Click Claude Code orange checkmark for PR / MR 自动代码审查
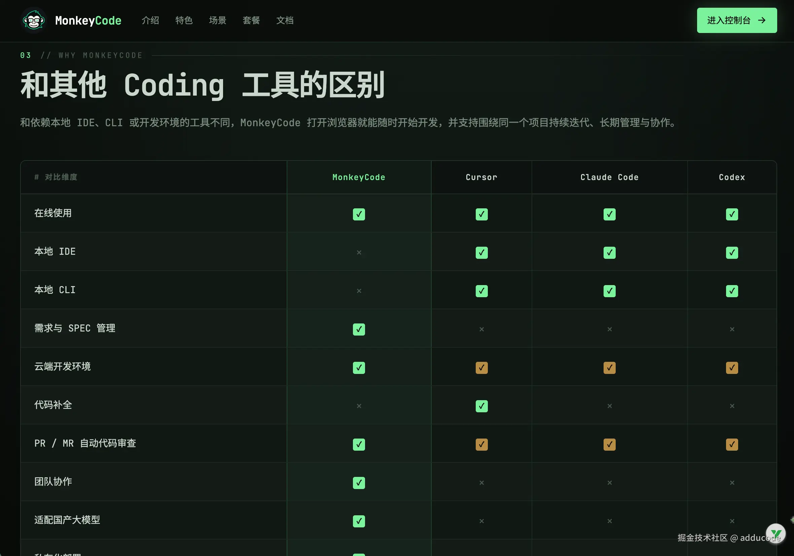Image resolution: width=794 pixels, height=556 pixels. (609, 445)
